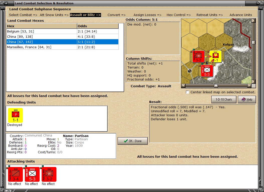
Task: Open the Help button
Action: tap(247, 99)
